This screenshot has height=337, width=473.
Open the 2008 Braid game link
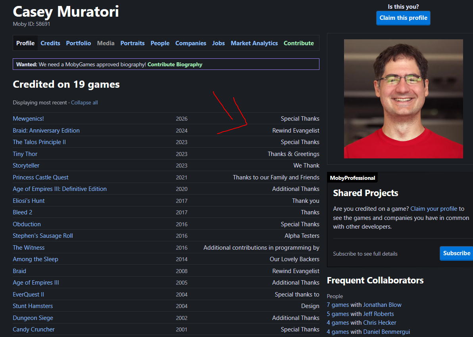pyautogui.click(x=19, y=271)
